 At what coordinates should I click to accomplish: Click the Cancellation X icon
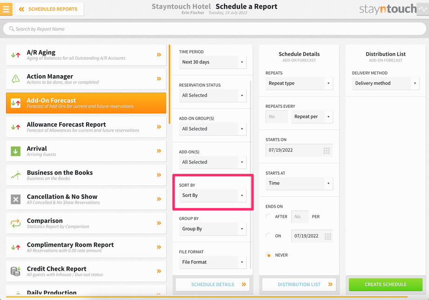pos(15,199)
